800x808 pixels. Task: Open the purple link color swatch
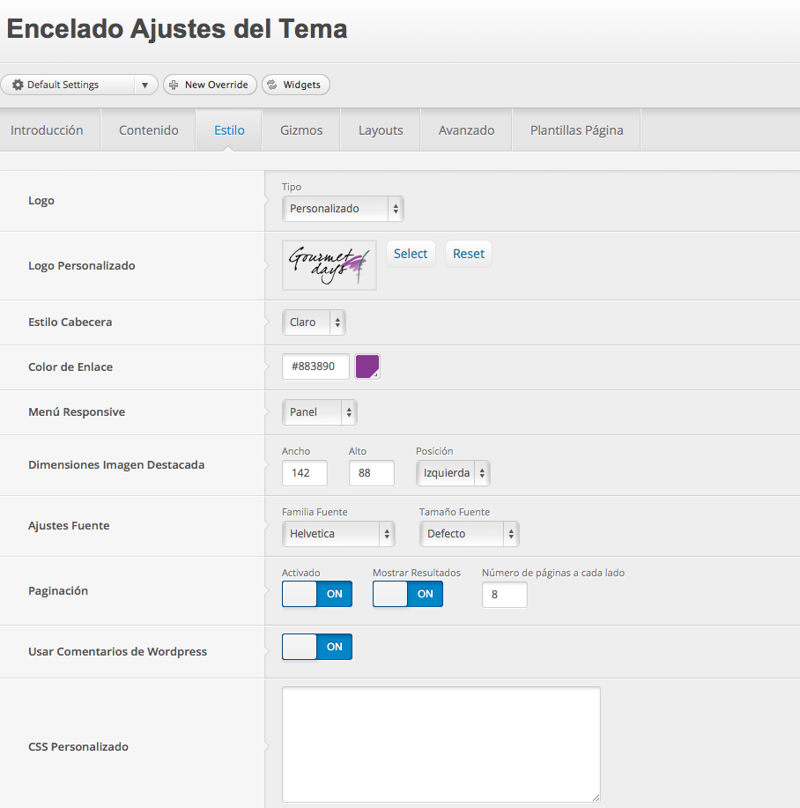pyautogui.click(x=367, y=367)
